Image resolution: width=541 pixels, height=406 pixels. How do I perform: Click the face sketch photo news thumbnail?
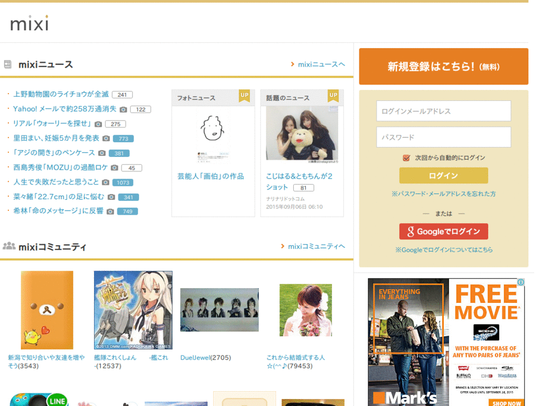tap(213, 135)
